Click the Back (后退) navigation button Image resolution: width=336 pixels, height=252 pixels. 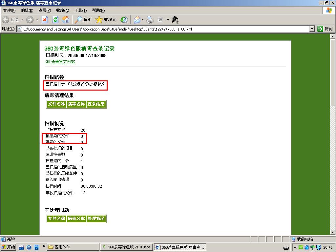[10, 20]
